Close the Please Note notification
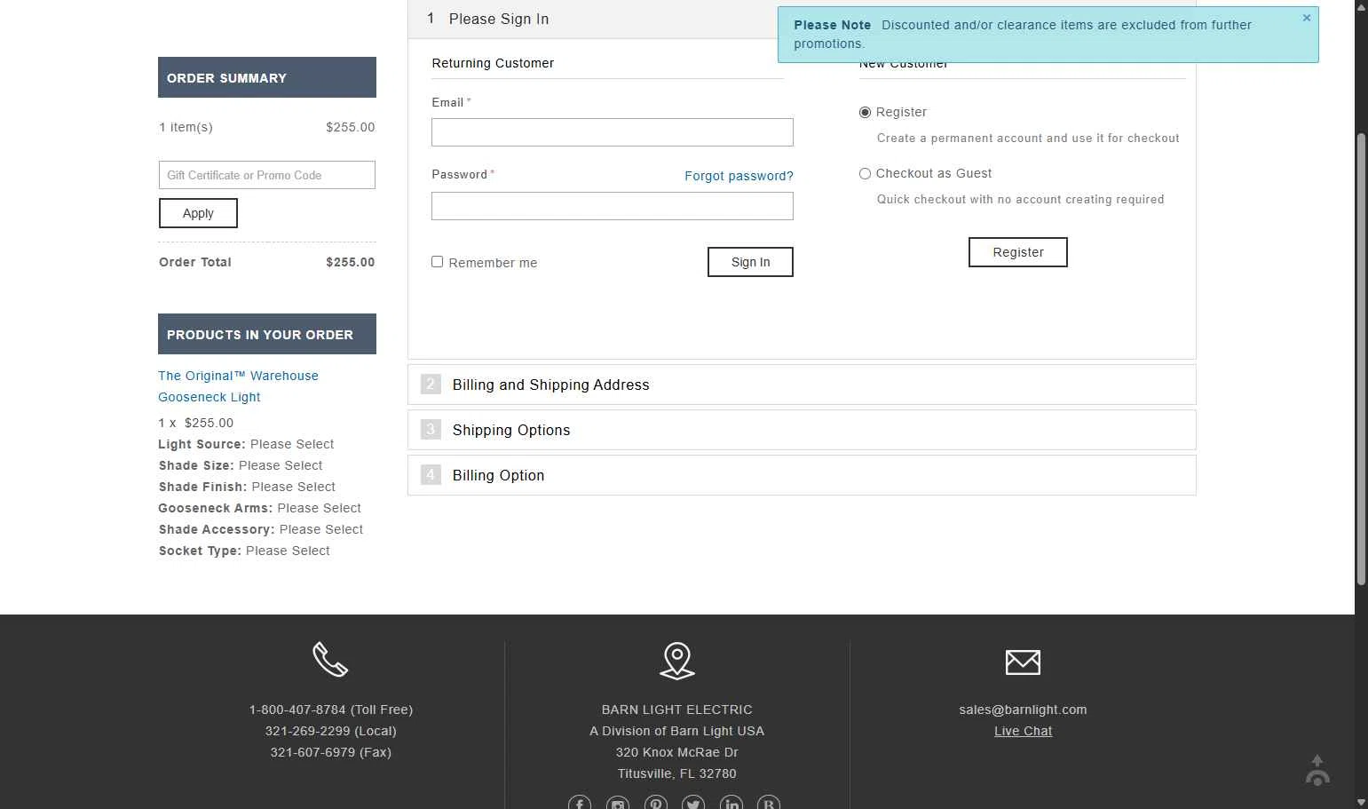This screenshot has height=809, width=1368. [x=1307, y=18]
